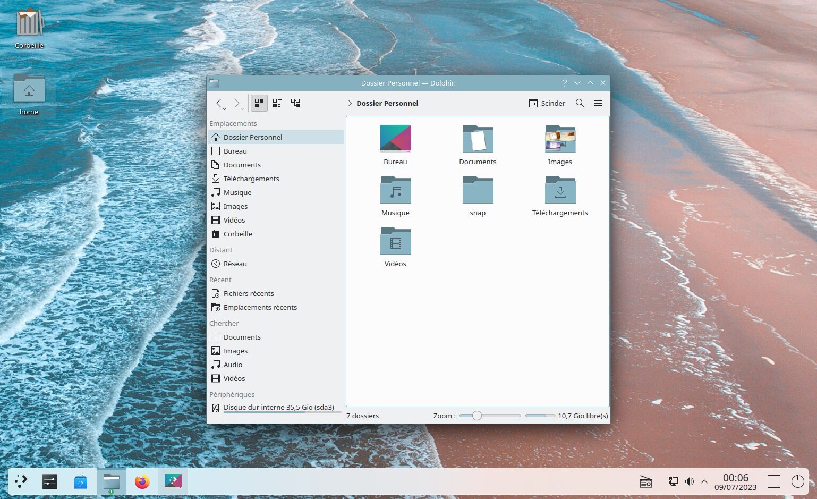Viewport: 817px width, 499px height.
Task: Click the Scinder split view button
Action: click(547, 103)
